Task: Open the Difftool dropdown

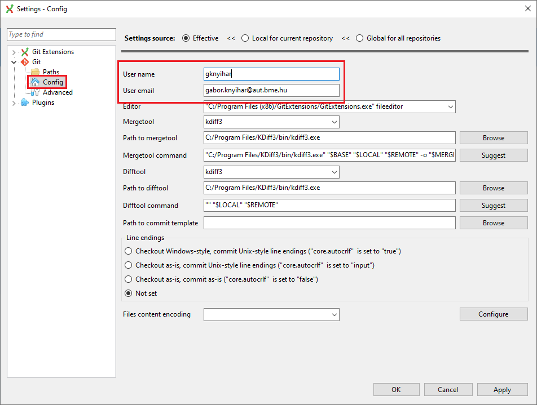Action: [334, 172]
